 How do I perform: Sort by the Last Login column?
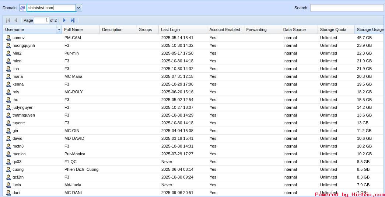(182, 30)
